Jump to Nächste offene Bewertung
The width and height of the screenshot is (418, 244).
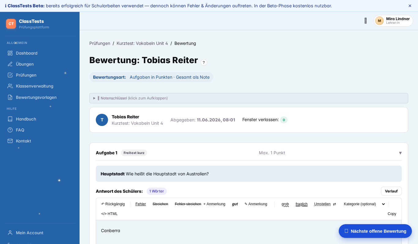tap(375, 231)
